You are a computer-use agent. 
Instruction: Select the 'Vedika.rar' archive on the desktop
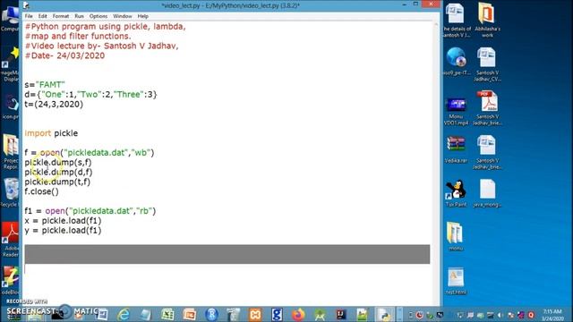coord(456,149)
